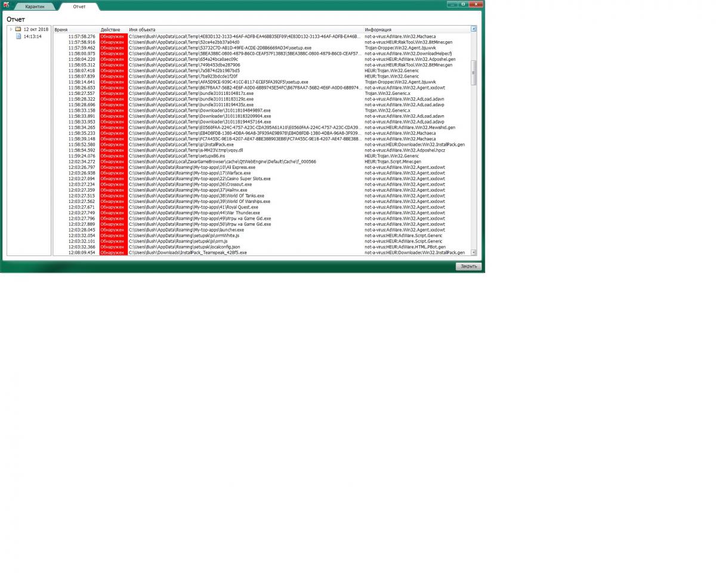Screen dimensions: 716x573
Task: Select the 49\Игры на Game Gid.exe path
Action: [200, 218]
